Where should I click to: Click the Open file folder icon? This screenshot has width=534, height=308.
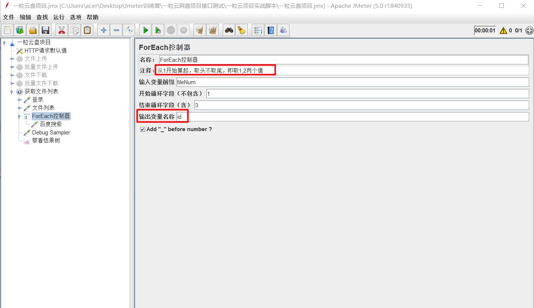(x=33, y=30)
